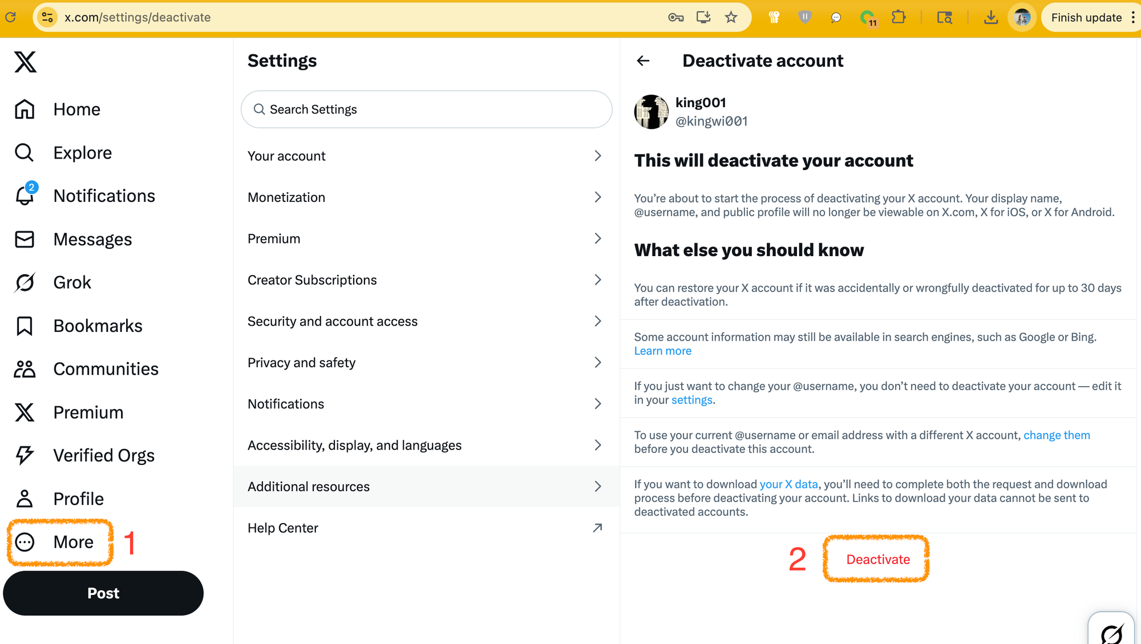Screen dimensions: 1141x644
Task: Open the browser profile avatar
Action: click(1022, 18)
